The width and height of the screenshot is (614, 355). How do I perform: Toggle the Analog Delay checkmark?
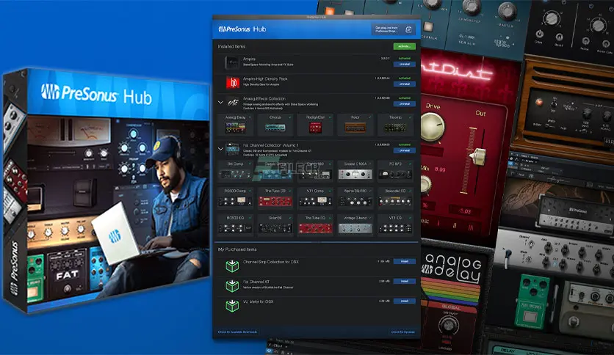point(250,117)
